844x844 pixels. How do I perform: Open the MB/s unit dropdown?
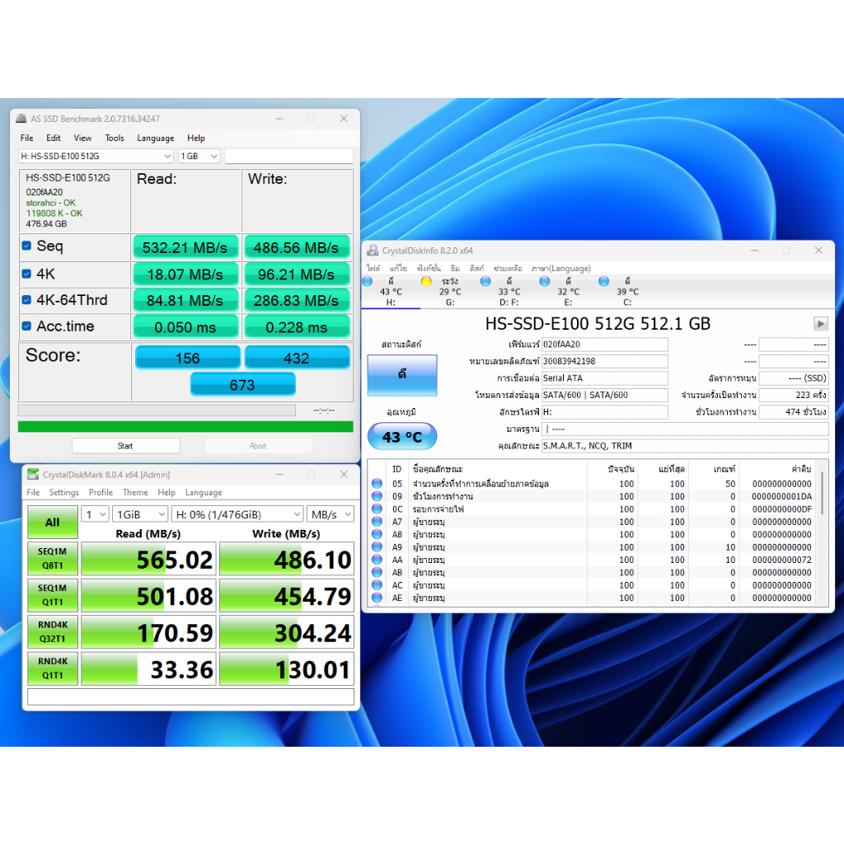[330, 514]
